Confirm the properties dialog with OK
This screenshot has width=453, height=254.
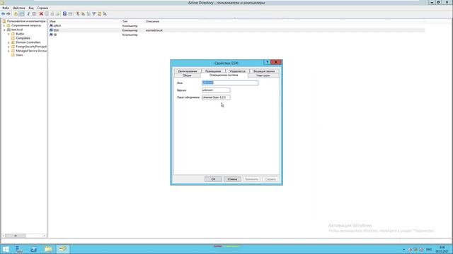[x=213, y=179]
